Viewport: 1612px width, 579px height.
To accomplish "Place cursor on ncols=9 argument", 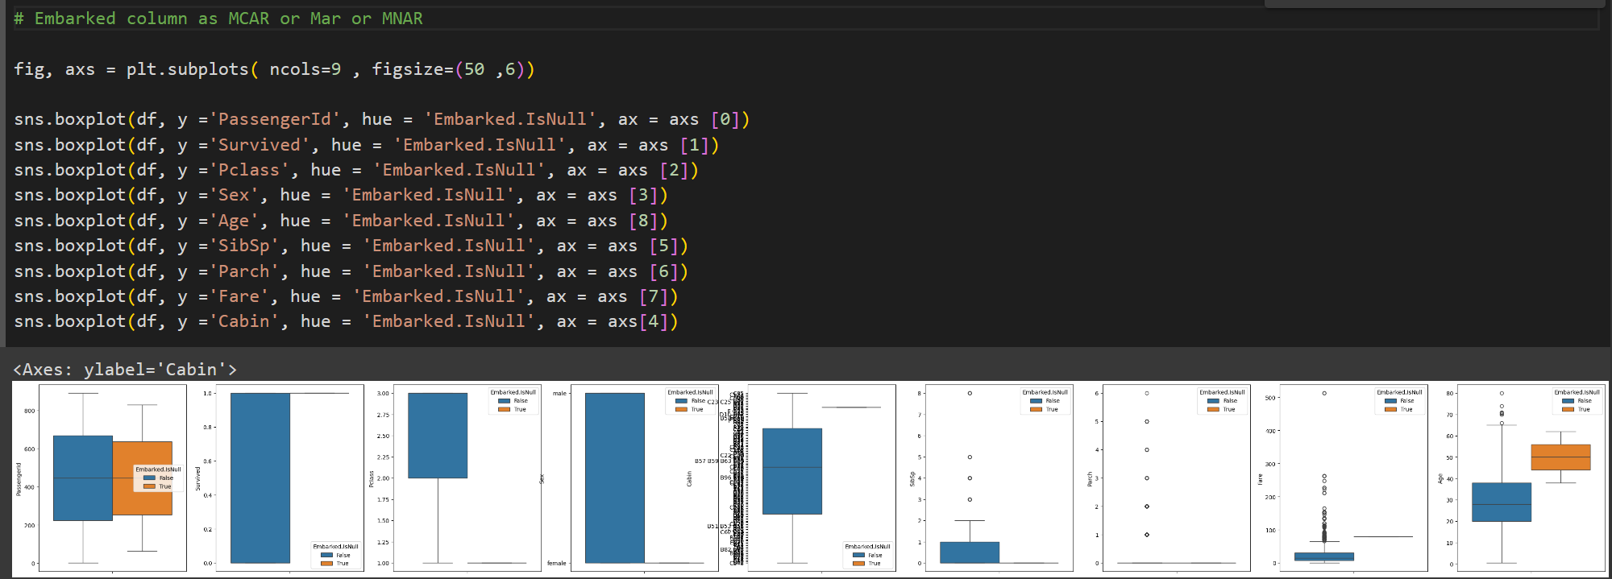I will pos(305,69).
